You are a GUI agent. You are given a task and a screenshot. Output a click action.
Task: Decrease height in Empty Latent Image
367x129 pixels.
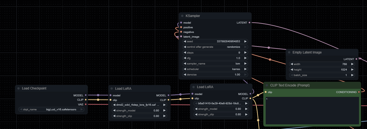point(292,70)
